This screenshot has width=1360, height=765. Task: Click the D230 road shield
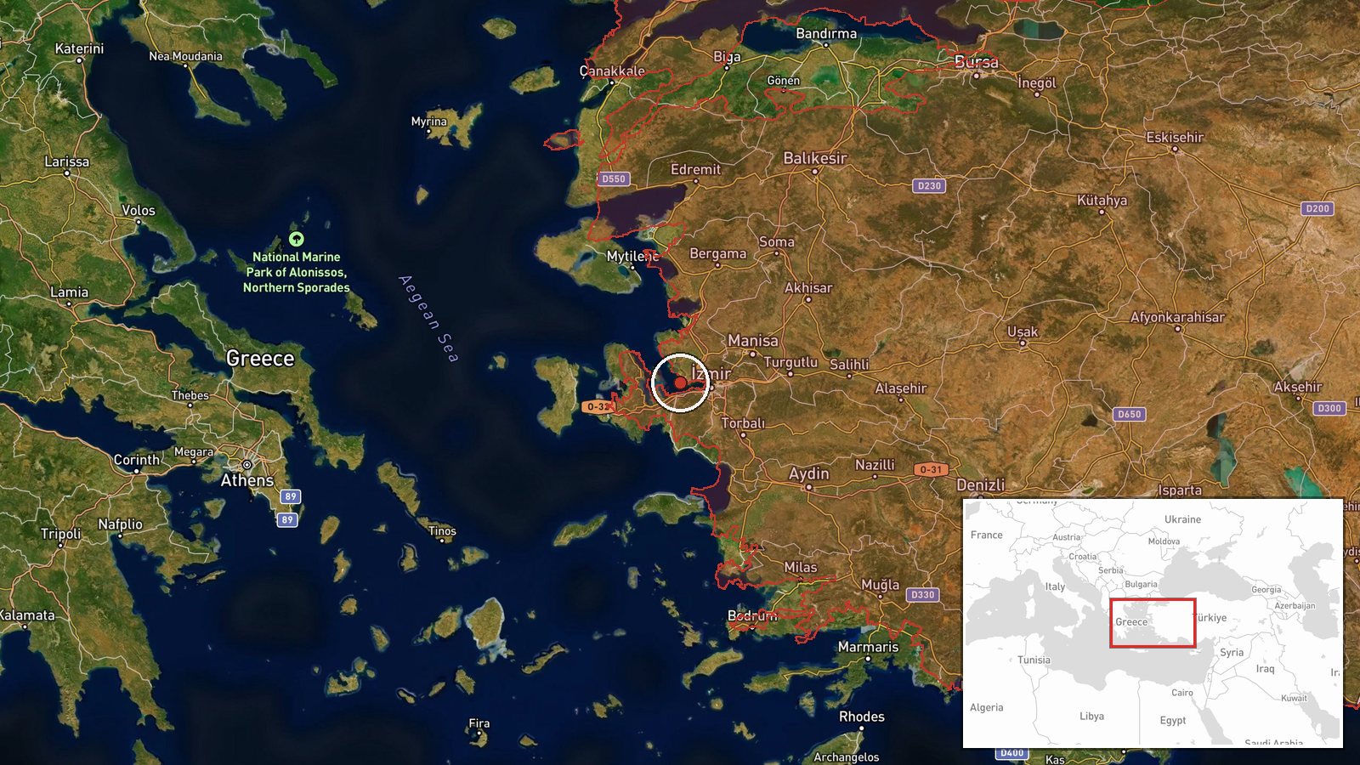(930, 186)
